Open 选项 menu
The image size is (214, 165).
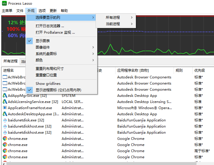42,11
